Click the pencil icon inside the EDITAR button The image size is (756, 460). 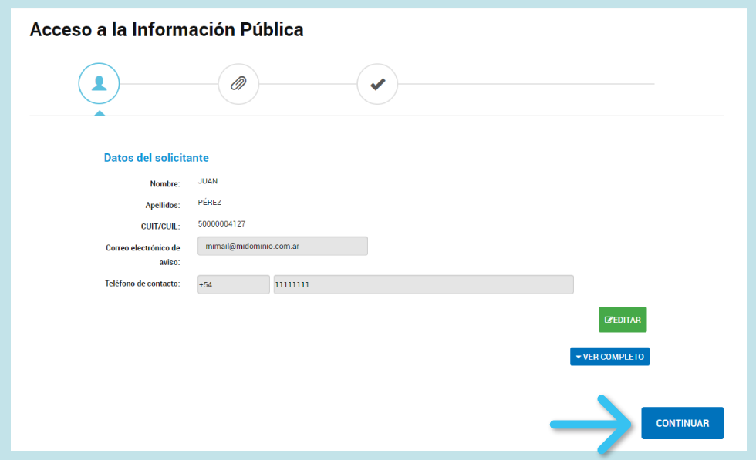610,319
